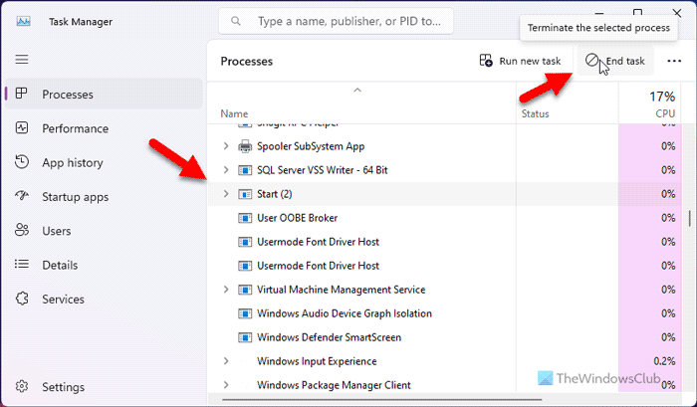This screenshot has width=697, height=407.
Task: Open the Services page
Action: [63, 299]
